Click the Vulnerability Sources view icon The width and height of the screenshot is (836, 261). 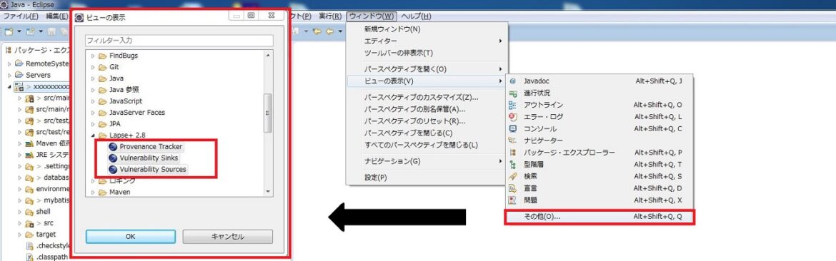112,170
